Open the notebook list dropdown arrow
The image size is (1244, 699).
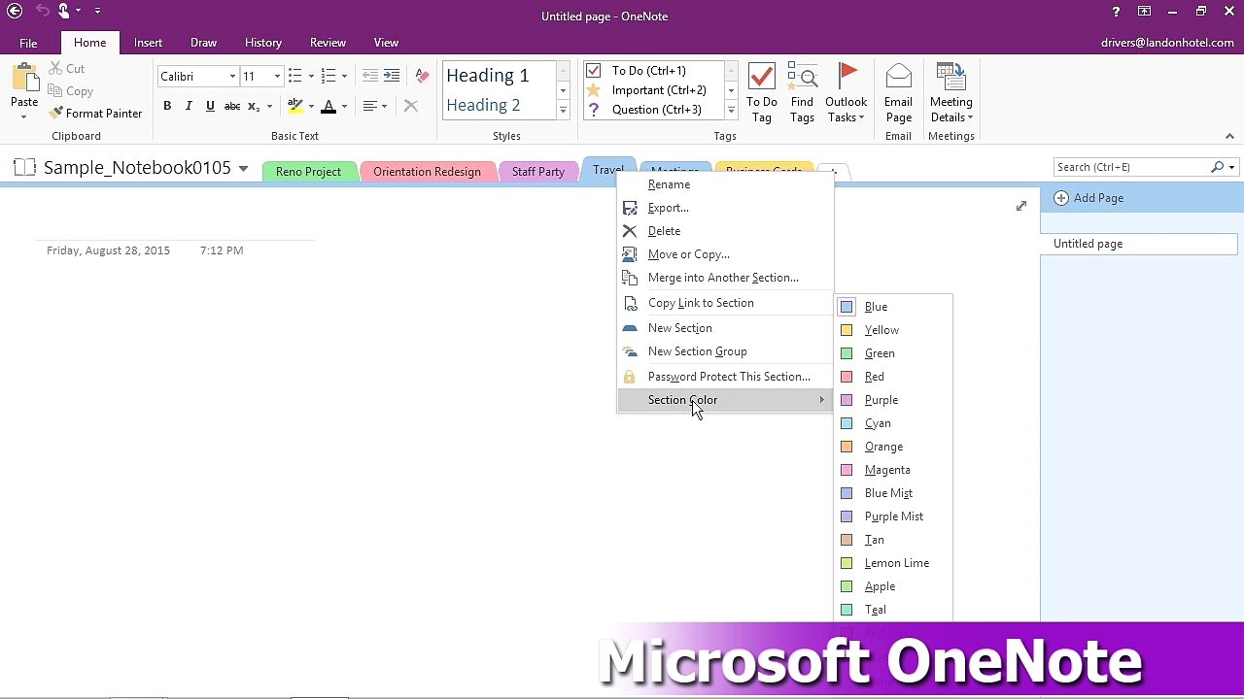243,168
